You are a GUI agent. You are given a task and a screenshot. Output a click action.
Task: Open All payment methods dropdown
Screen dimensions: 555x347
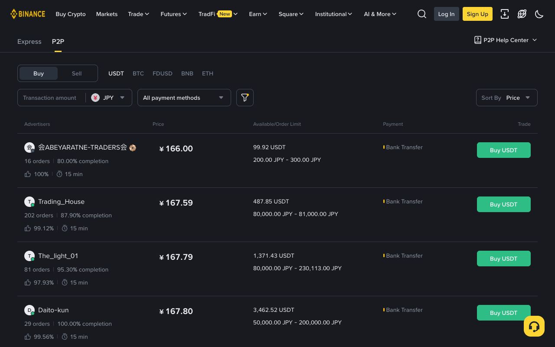184,98
